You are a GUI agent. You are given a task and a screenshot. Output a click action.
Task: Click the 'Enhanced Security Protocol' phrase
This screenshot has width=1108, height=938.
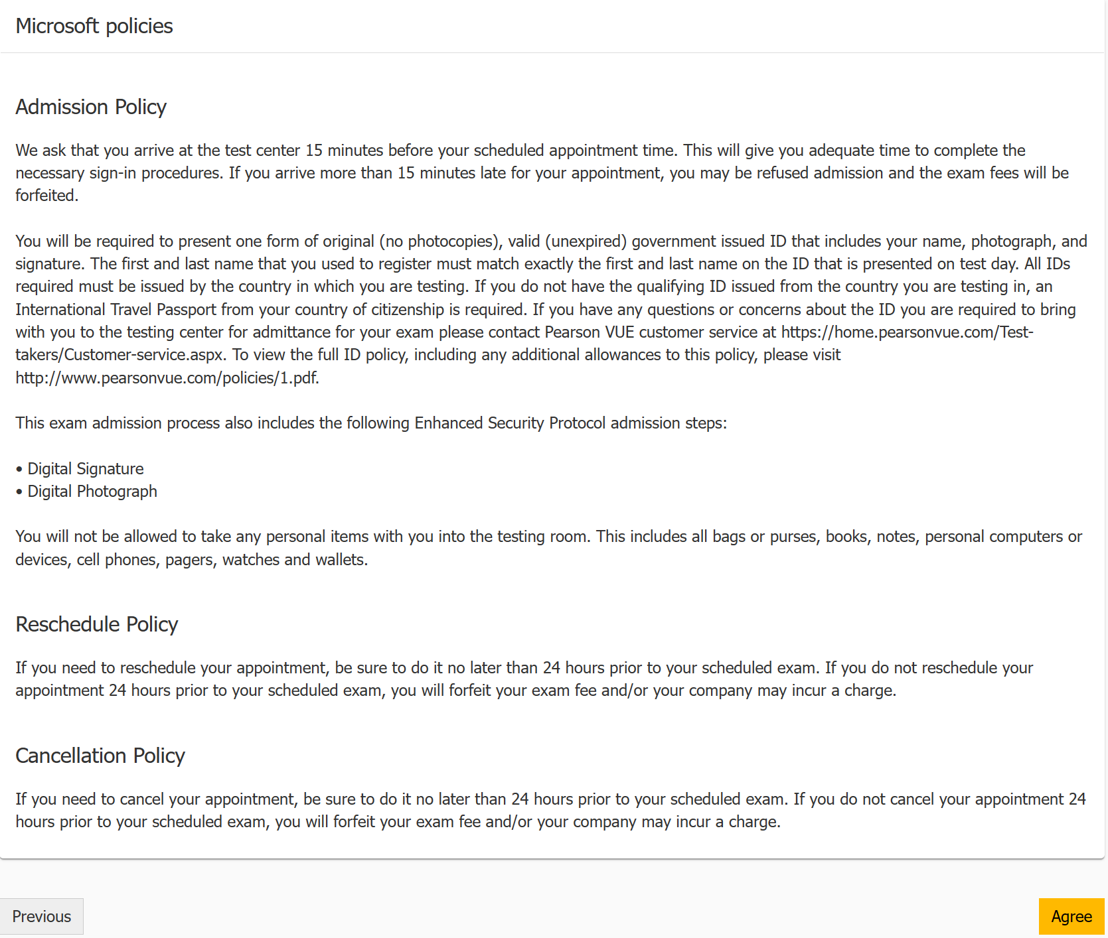510,423
